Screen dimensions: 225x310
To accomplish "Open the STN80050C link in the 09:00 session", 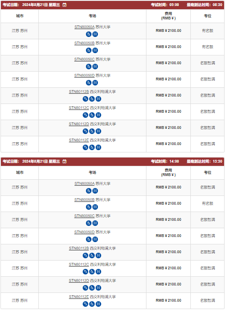I will click(x=85, y=60).
